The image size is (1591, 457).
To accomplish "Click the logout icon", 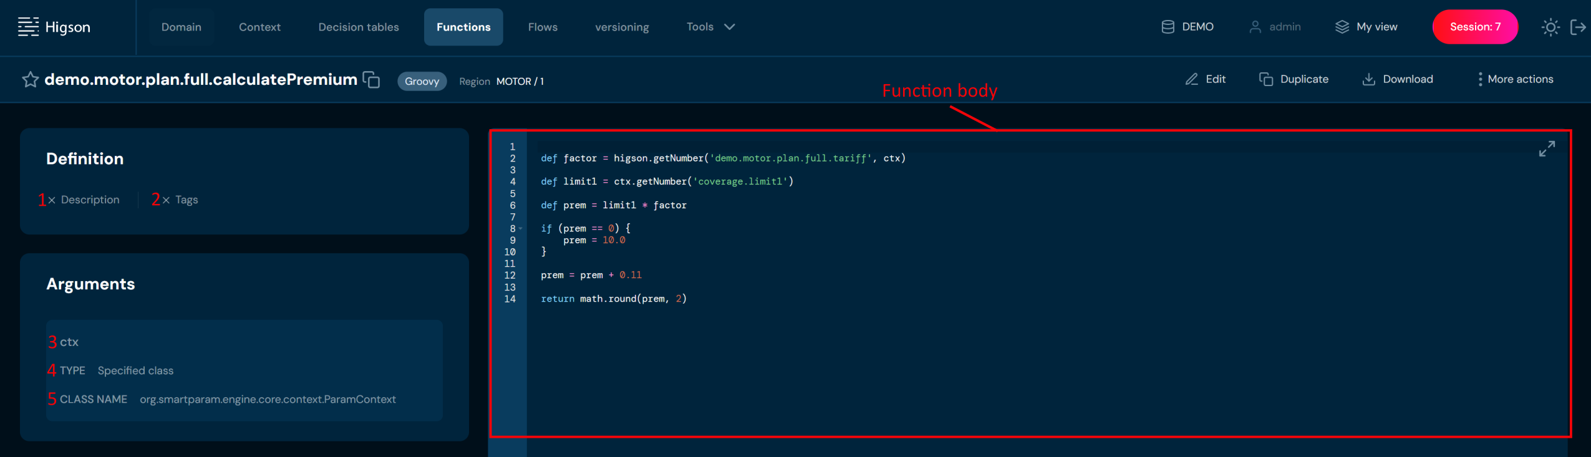I will [x=1577, y=27].
